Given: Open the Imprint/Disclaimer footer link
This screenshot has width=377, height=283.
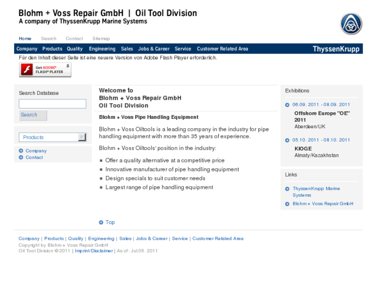Looking at the screenshot, I should pyautogui.click(x=94, y=251).
